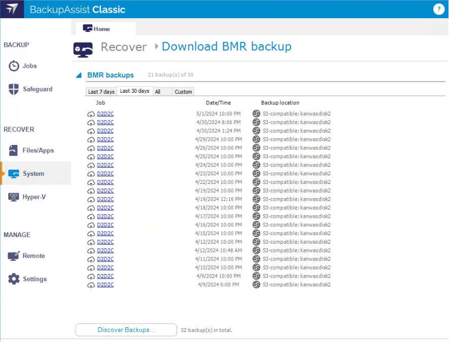The width and height of the screenshot is (449, 343).
Task: Click '21 backup(s) of 30' count text
Action: coord(170,75)
